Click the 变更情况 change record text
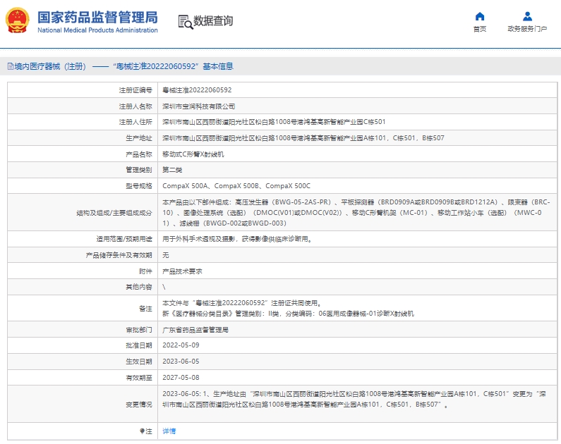Screen dimensions: 561x444 click(x=354, y=399)
